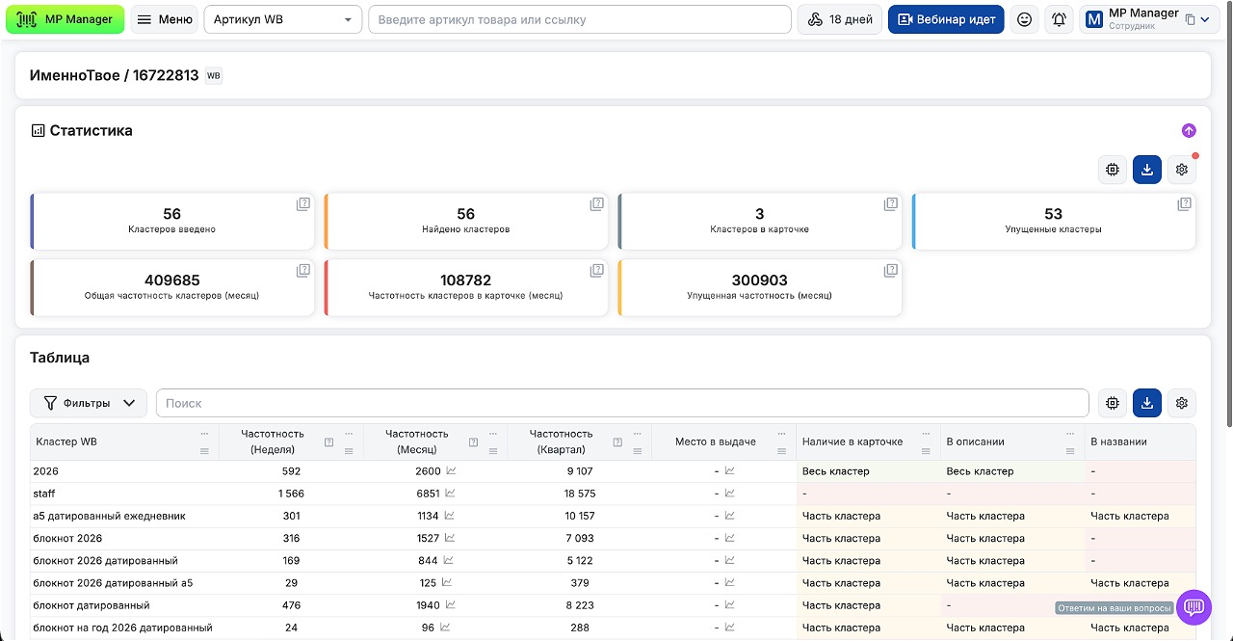The width and height of the screenshot is (1233, 641).
Task: Click help icon on Упущенные кластеры card
Action: point(1184,204)
